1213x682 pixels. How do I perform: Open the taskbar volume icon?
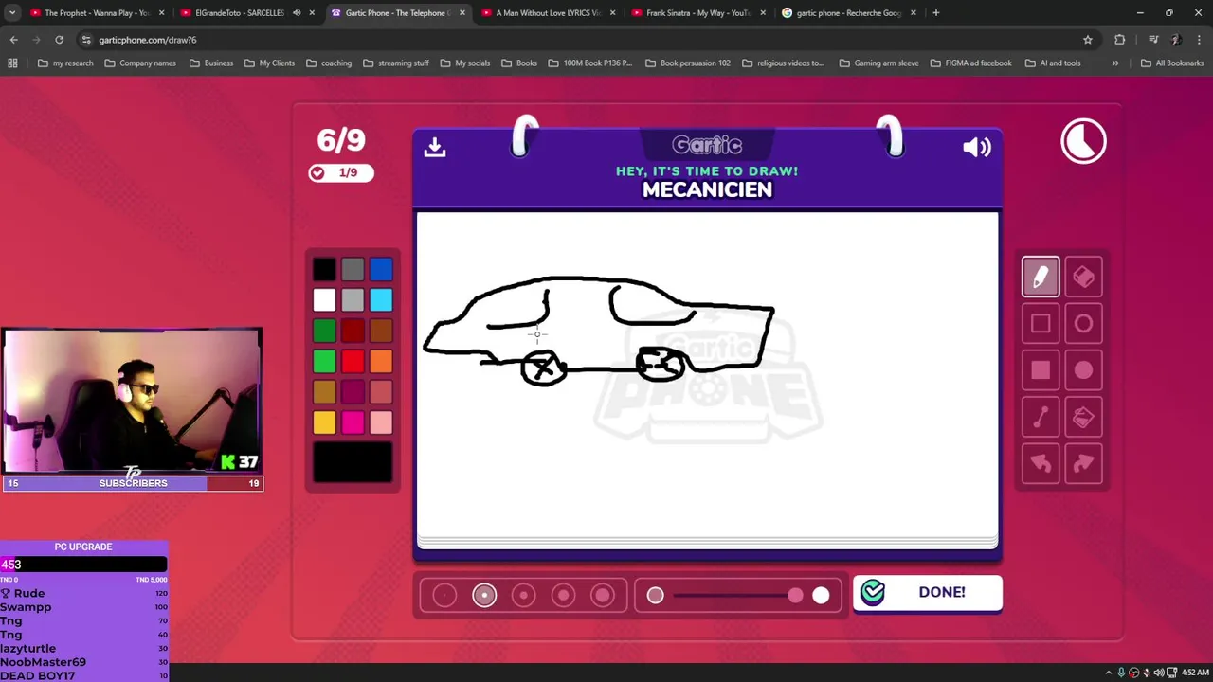[x=1158, y=673]
